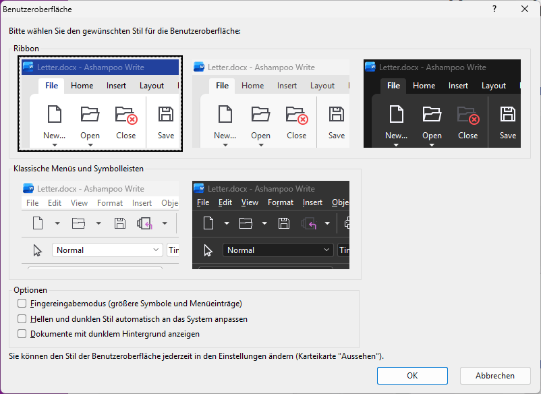Click Close icon in dark ribbon preview
This screenshot has height=394, width=541.
(468, 115)
